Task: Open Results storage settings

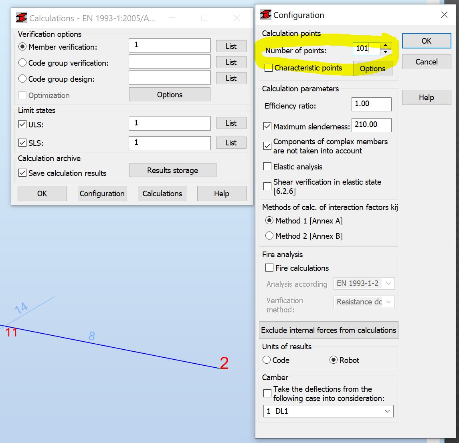Action: pyautogui.click(x=172, y=170)
